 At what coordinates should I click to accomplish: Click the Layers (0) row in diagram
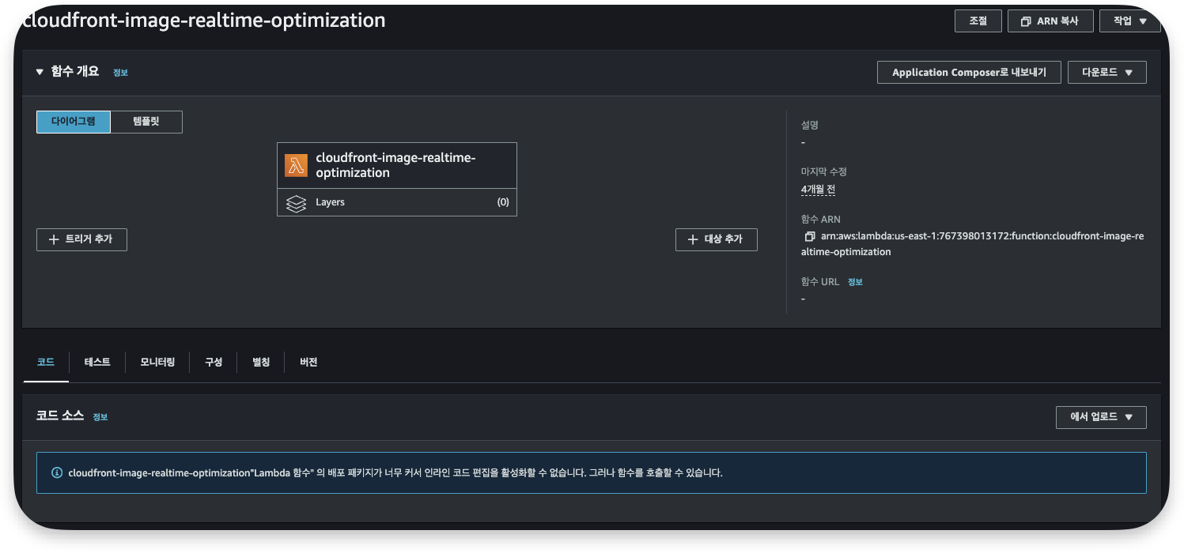click(397, 202)
